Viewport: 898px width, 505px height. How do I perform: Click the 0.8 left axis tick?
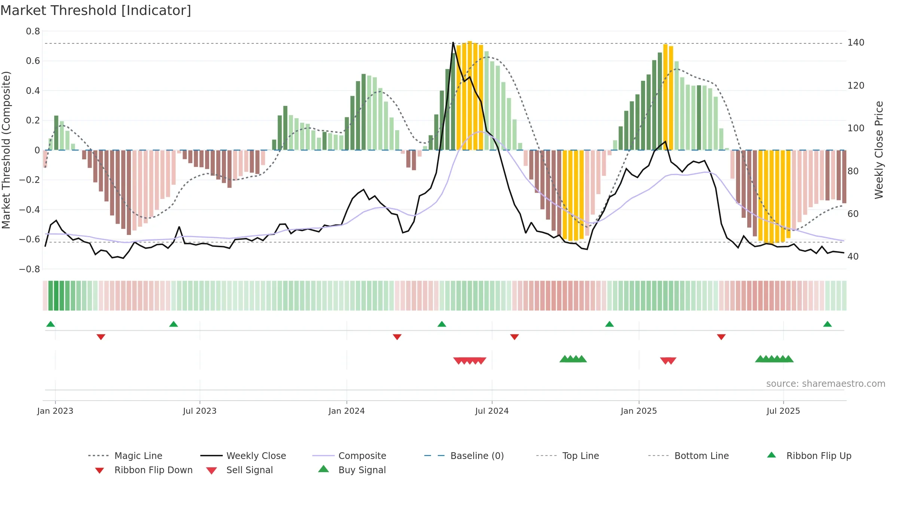[33, 31]
